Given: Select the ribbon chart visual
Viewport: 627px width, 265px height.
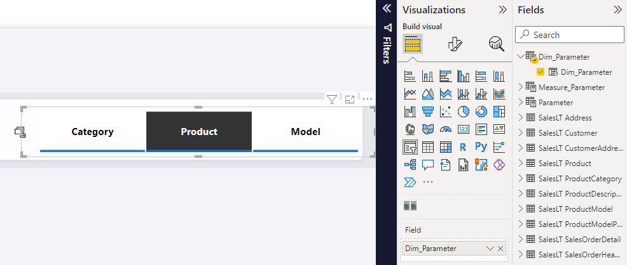Looking at the screenshot, I should pyautogui.click(x=499, y=94).
